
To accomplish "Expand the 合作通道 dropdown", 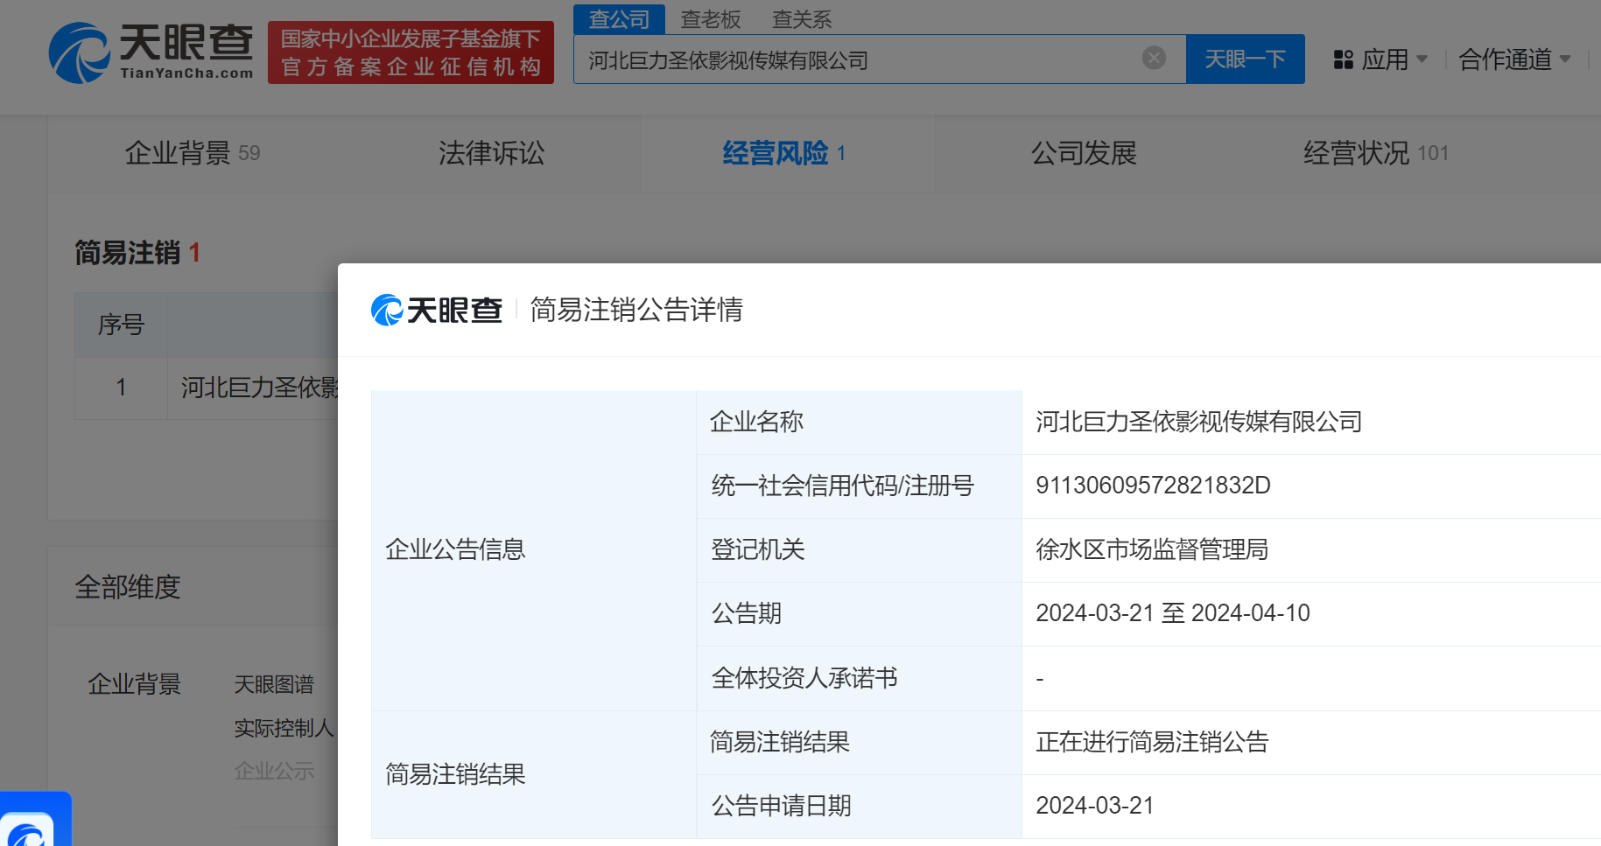I will [1514, 59].
